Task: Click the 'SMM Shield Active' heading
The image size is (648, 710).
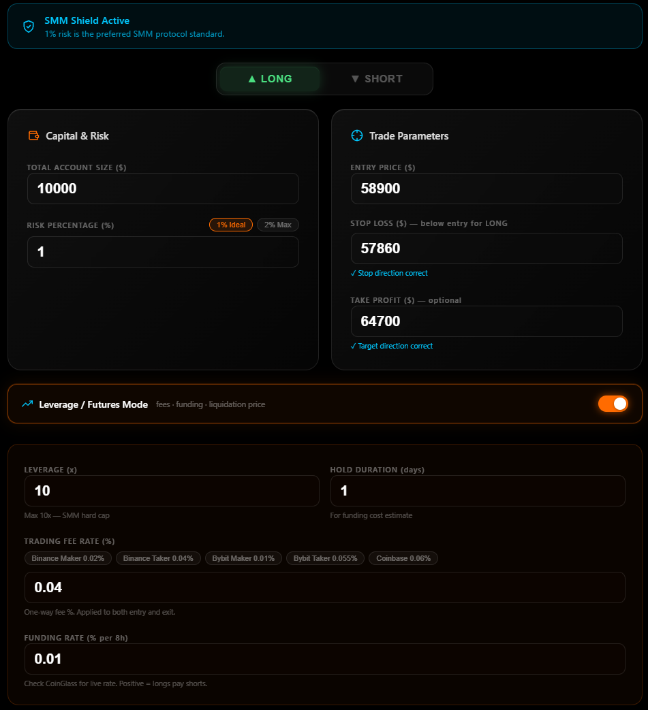Action: pyautogui.click(x=87, y=20)
